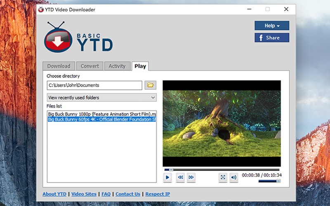Click the directory path input field

[x=94, y=85]
